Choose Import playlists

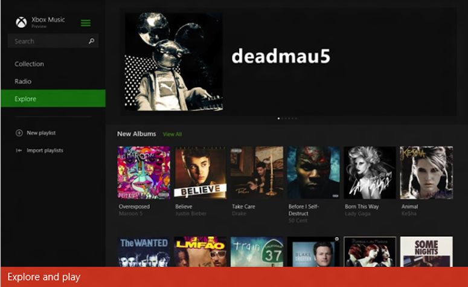[x=45, y=150]
